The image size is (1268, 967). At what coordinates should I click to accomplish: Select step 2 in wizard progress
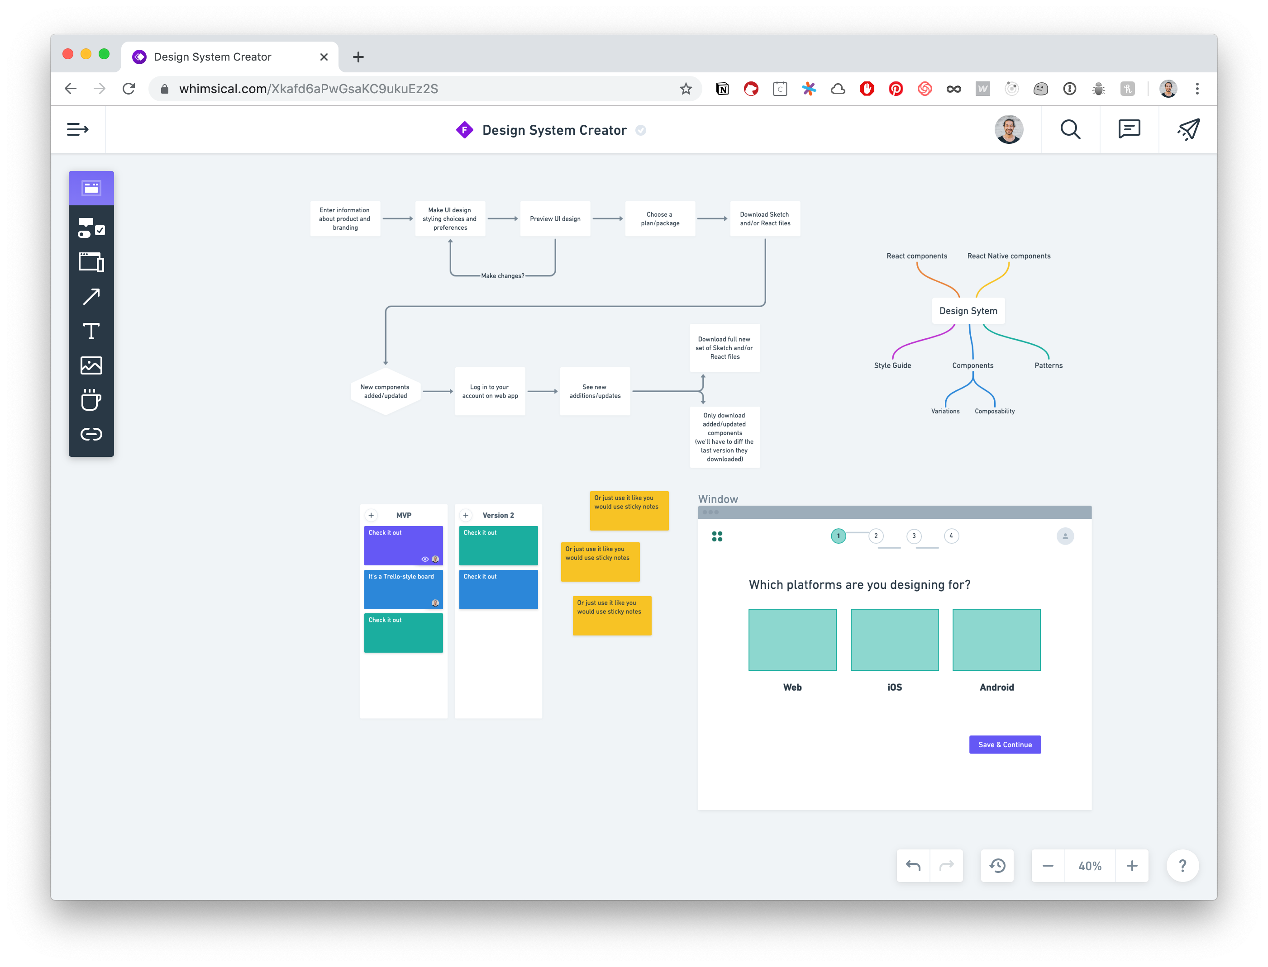pos(876,536)
